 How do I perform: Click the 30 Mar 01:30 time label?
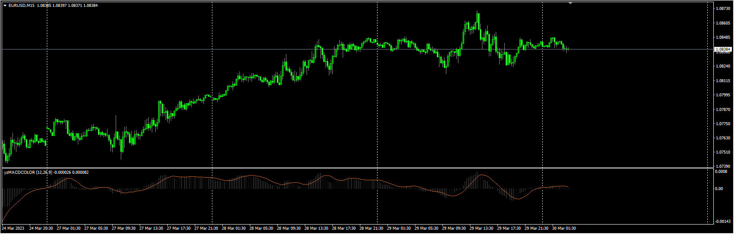pos(564,228)
